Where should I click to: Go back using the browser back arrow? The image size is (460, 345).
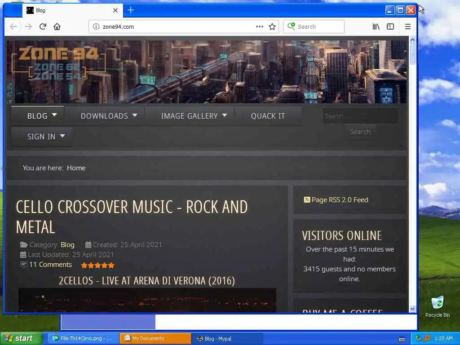[x=13, y=27]
